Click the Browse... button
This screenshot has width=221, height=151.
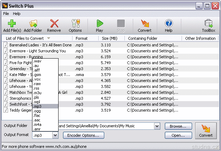[178, 126]
